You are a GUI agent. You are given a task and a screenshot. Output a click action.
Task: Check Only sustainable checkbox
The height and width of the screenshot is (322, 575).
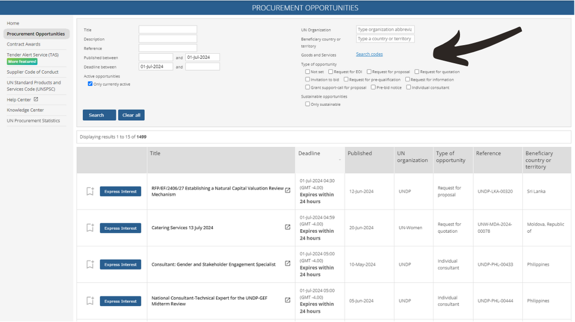coord(308,104)
